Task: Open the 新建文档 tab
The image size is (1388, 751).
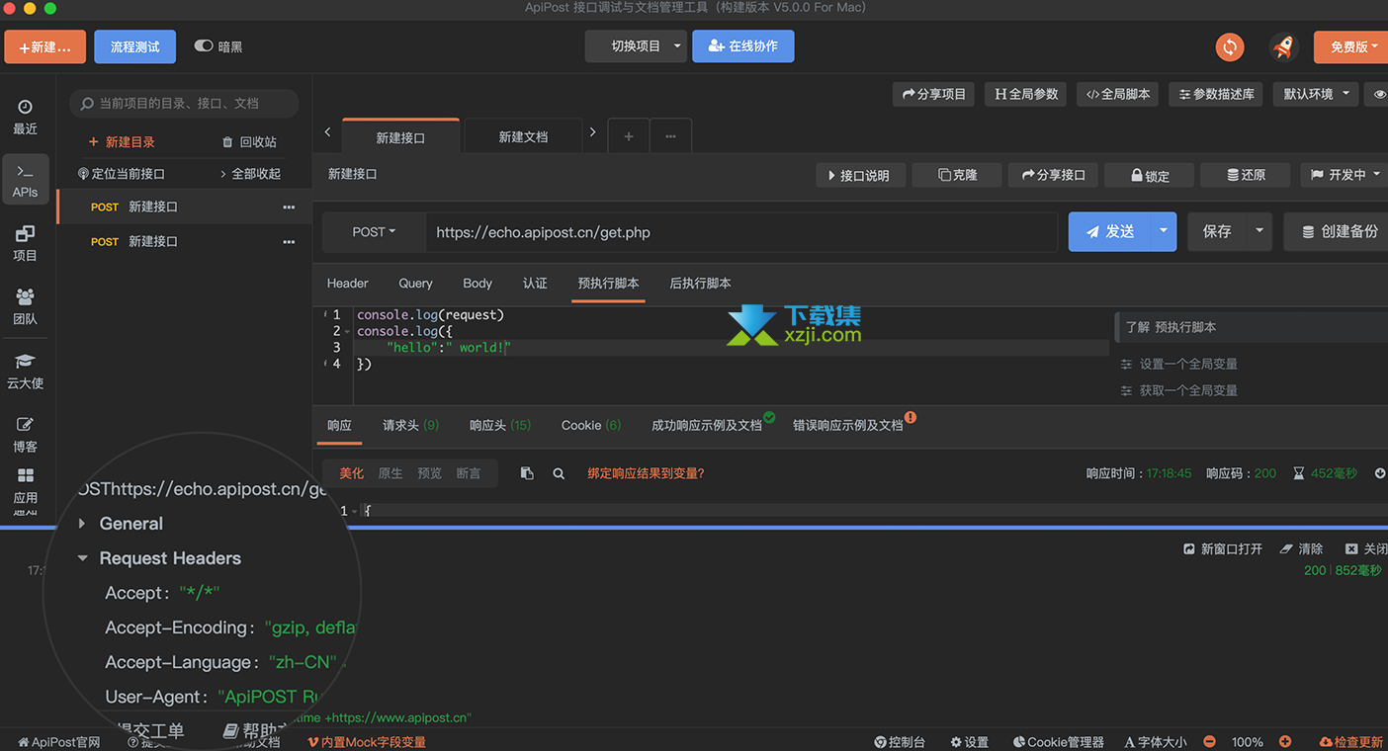Action: click(523, 137)
